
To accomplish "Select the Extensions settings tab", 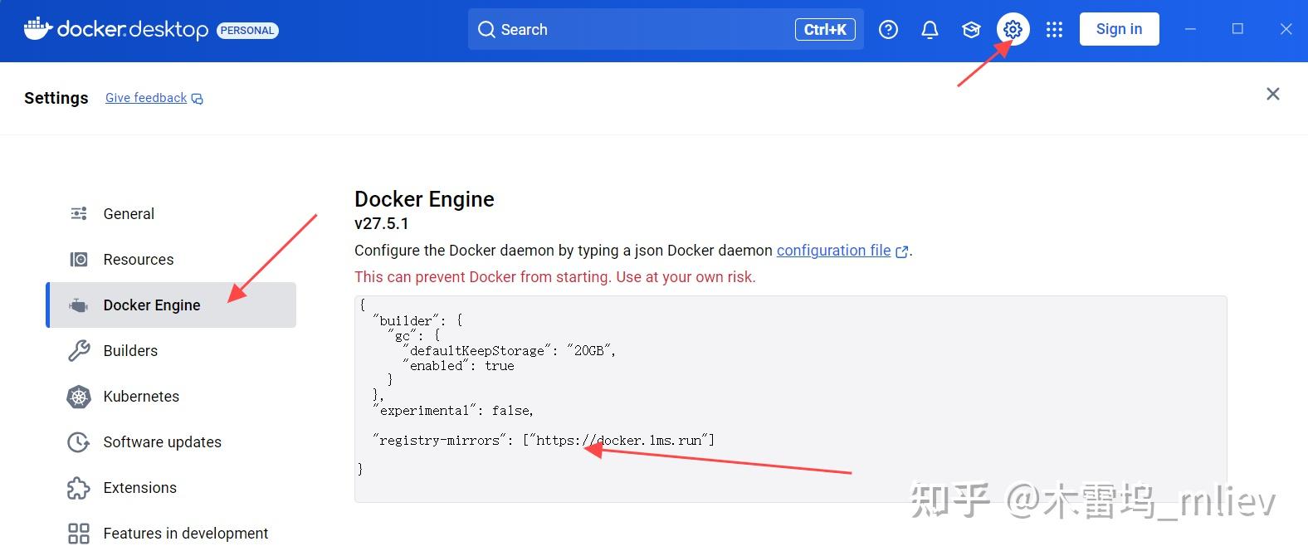I will coord(171,488).
